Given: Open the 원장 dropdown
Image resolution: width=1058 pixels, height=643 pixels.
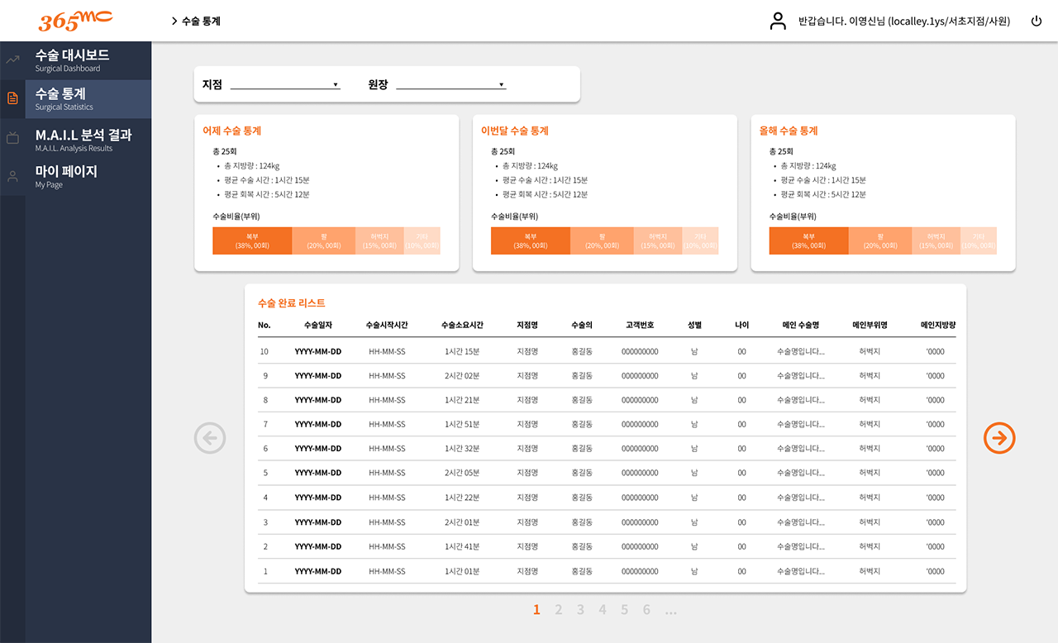Looking at the screenshot, I should (x=450, y=84).
